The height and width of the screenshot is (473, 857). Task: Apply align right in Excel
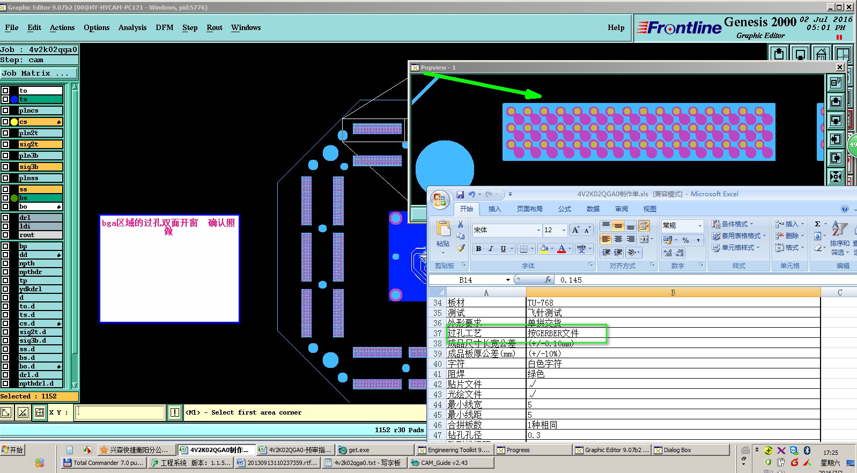click(x=631, y=239)
